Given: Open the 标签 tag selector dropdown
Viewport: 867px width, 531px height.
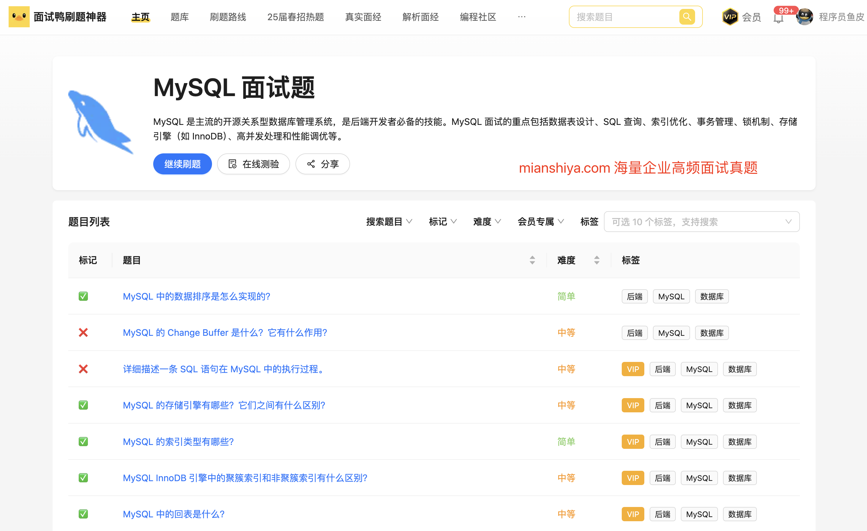Looking at the screenshot, I should 701,222.
